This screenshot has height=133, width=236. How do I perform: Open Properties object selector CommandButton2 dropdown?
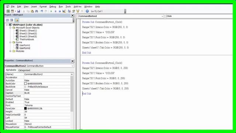[72, 66]
